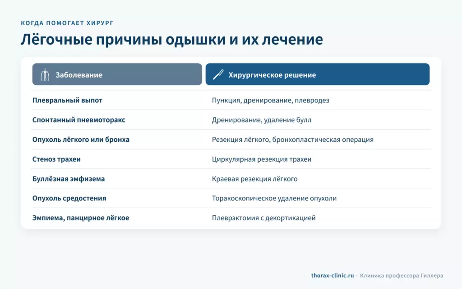Select the row label Спонтанный пневмоторакс
This screenshot has width=462, height=289.
pyautogui.click(x=79, y=120)
